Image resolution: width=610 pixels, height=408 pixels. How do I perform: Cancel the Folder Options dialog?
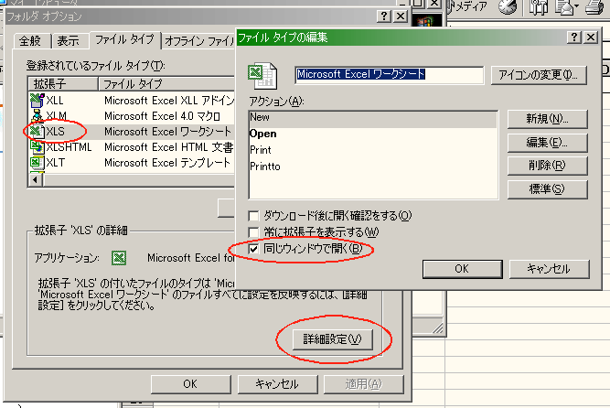point(277,384)
